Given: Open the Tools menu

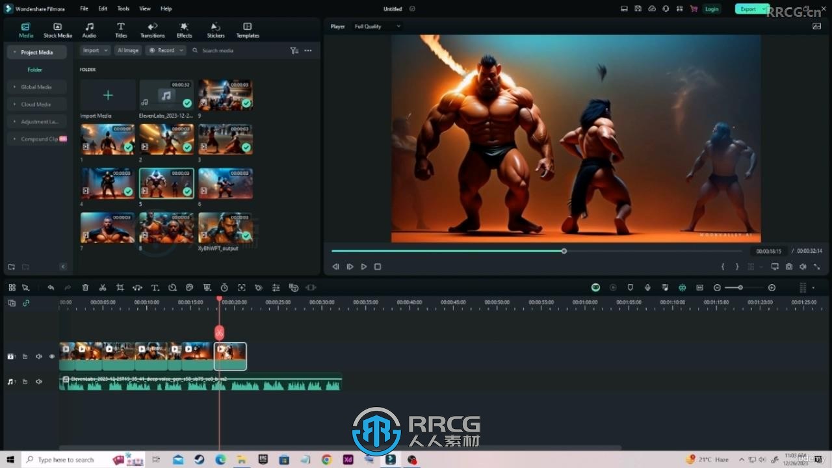Looking at the screenshot, I should point(123,8).
